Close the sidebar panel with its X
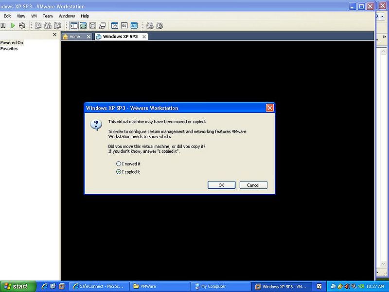 pos(54,35)
